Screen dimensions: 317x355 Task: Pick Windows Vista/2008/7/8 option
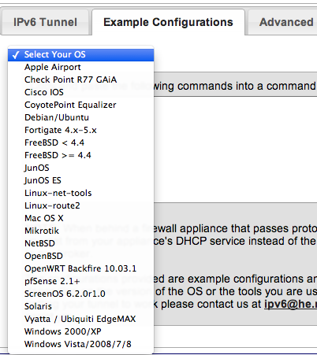click(x=80, y=344)
